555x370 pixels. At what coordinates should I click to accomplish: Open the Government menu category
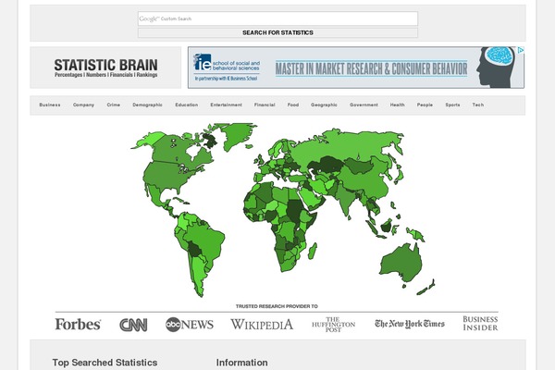(x=364, y=105)
